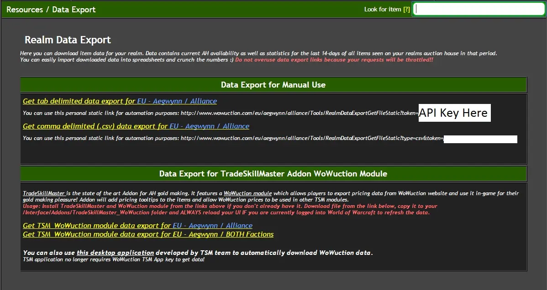Open the TradeSkillMaster addon link
Screen dimensions: 547x290
tap(44, 193)
